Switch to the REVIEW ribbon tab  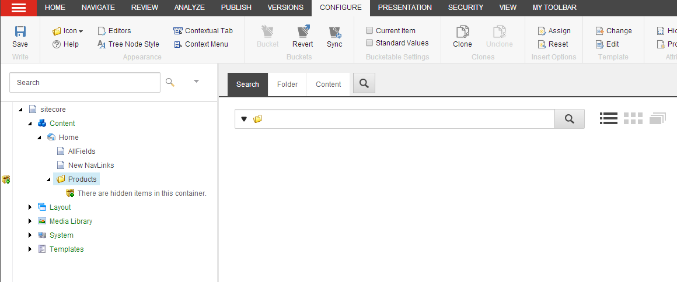click(145, 8)
